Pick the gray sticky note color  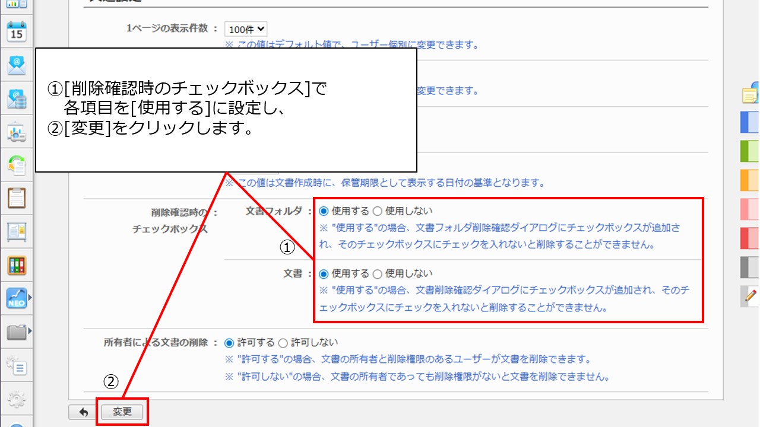pyautogui.click(x=750, y=267)
